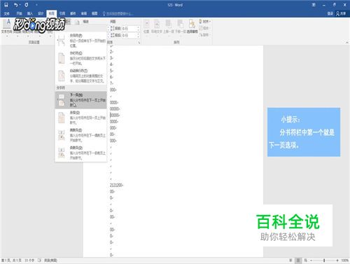Switch to Print Layout view icon
Viewport: 350px width, 264px height.
[298, 260]
